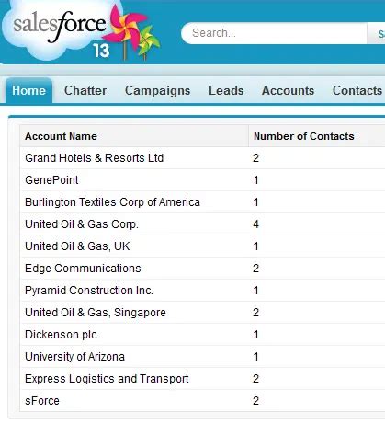
Task: Click the Dickenson plc account
Action: point(61,335)
